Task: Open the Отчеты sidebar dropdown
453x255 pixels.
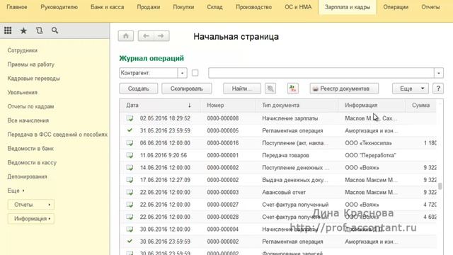Action: point(31,205)
